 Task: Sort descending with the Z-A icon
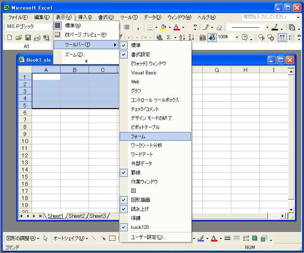click(191, 37)
